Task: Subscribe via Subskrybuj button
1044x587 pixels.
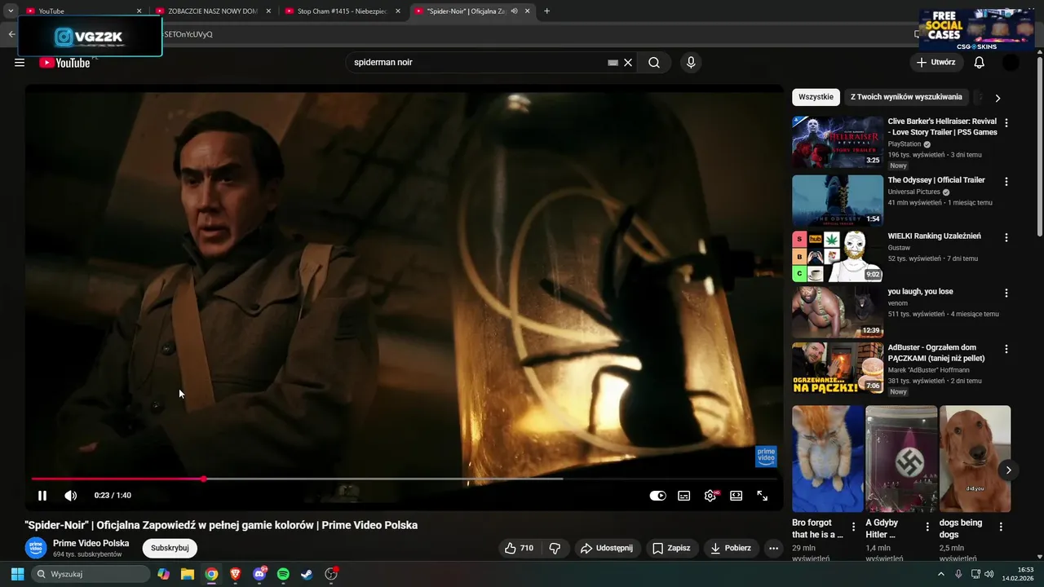Action: click(x=170, y=548)
